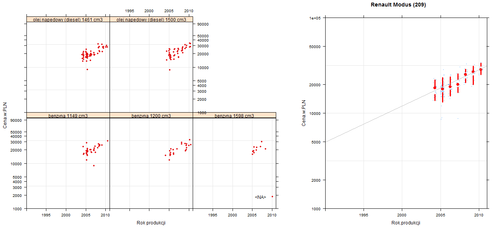Select the Rok.produkcji axis label under the Renault Modus plot

tap(406, 223)
